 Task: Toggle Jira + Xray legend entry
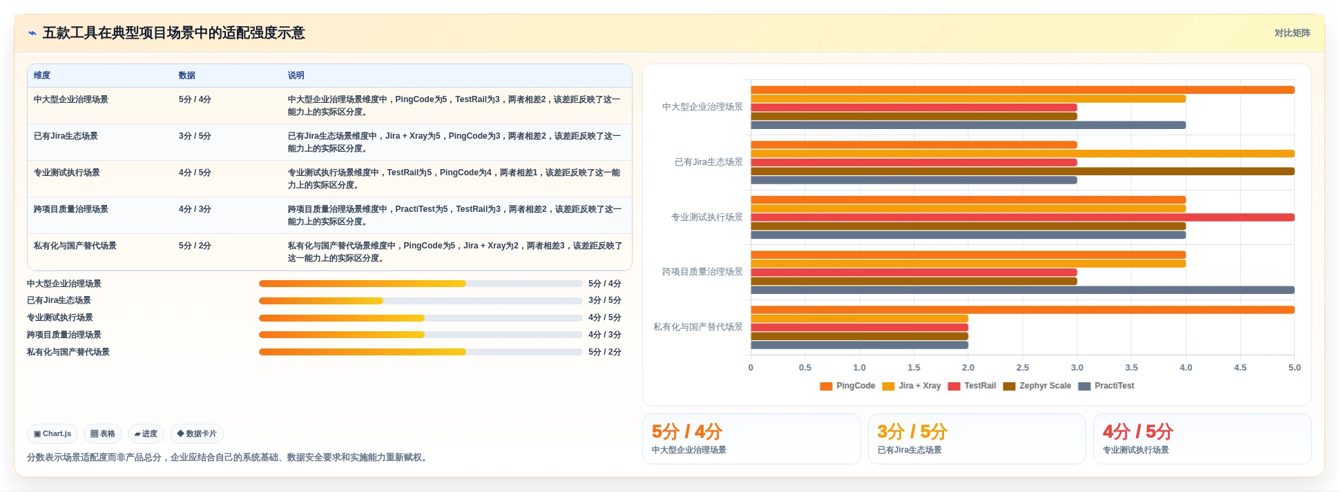[912, 386]
